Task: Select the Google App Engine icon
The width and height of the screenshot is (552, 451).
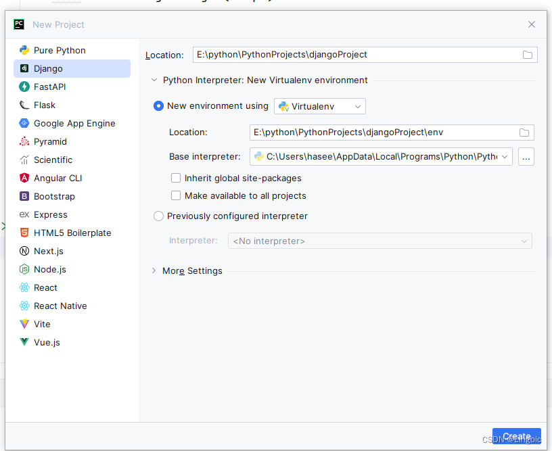Action: point(24,123)
